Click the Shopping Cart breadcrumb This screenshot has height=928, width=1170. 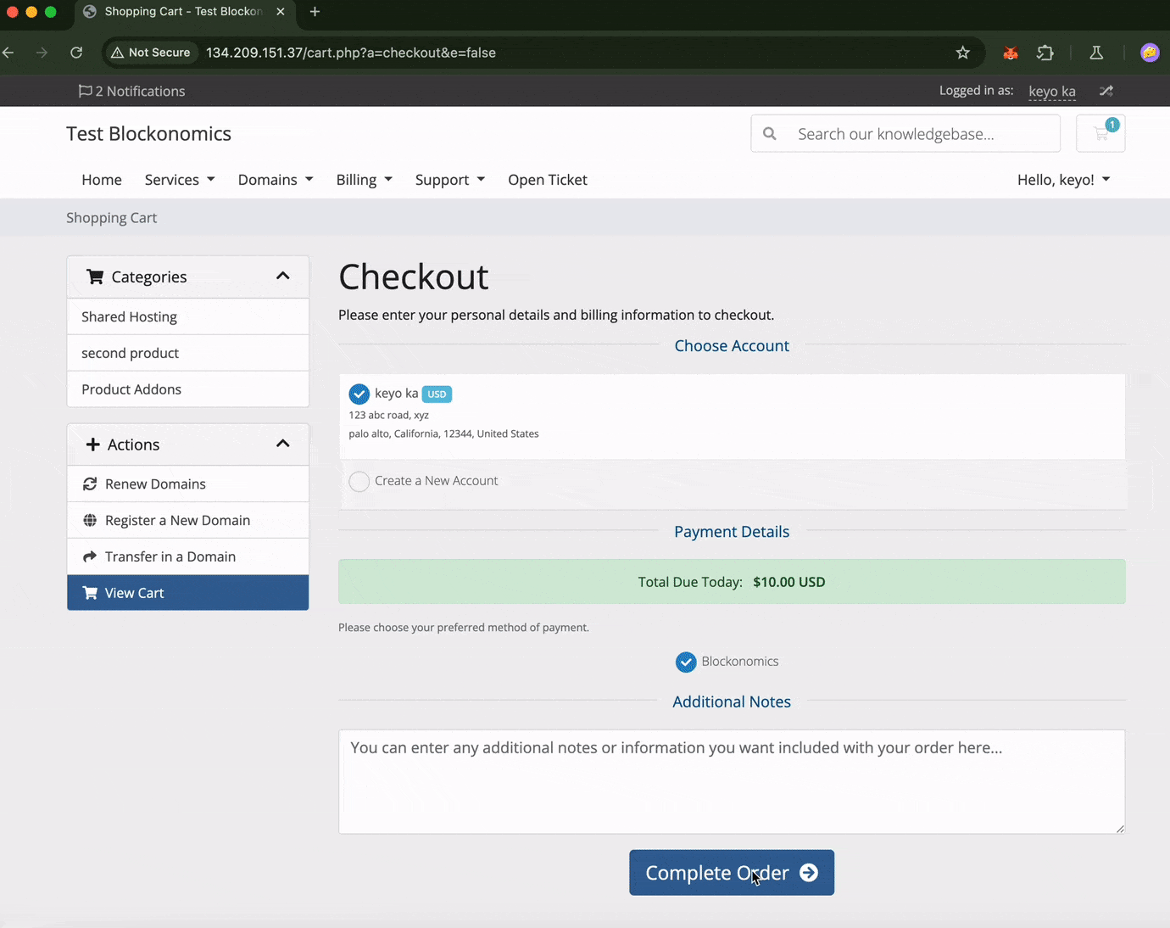coord(112,218)
